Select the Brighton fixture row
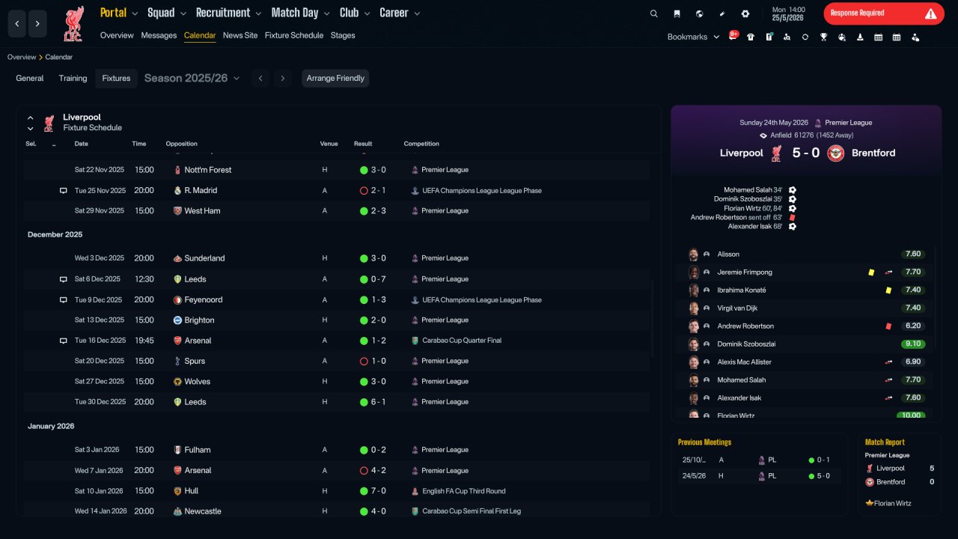Viewport: 958px width, 539px height. click(337, 320)
